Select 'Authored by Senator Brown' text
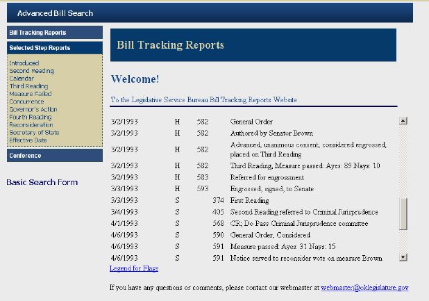 (x=271, y=133)
